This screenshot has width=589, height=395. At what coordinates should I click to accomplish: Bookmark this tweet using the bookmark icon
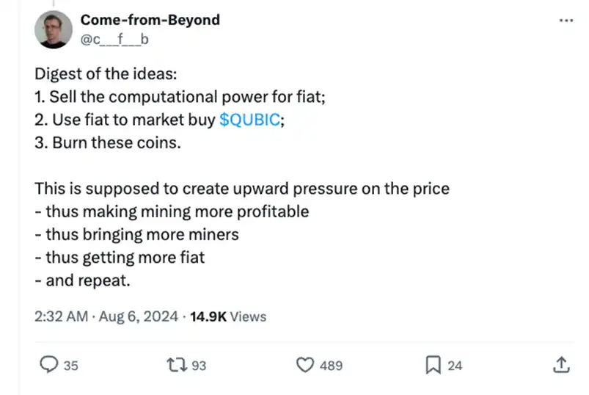coord(434,364)
